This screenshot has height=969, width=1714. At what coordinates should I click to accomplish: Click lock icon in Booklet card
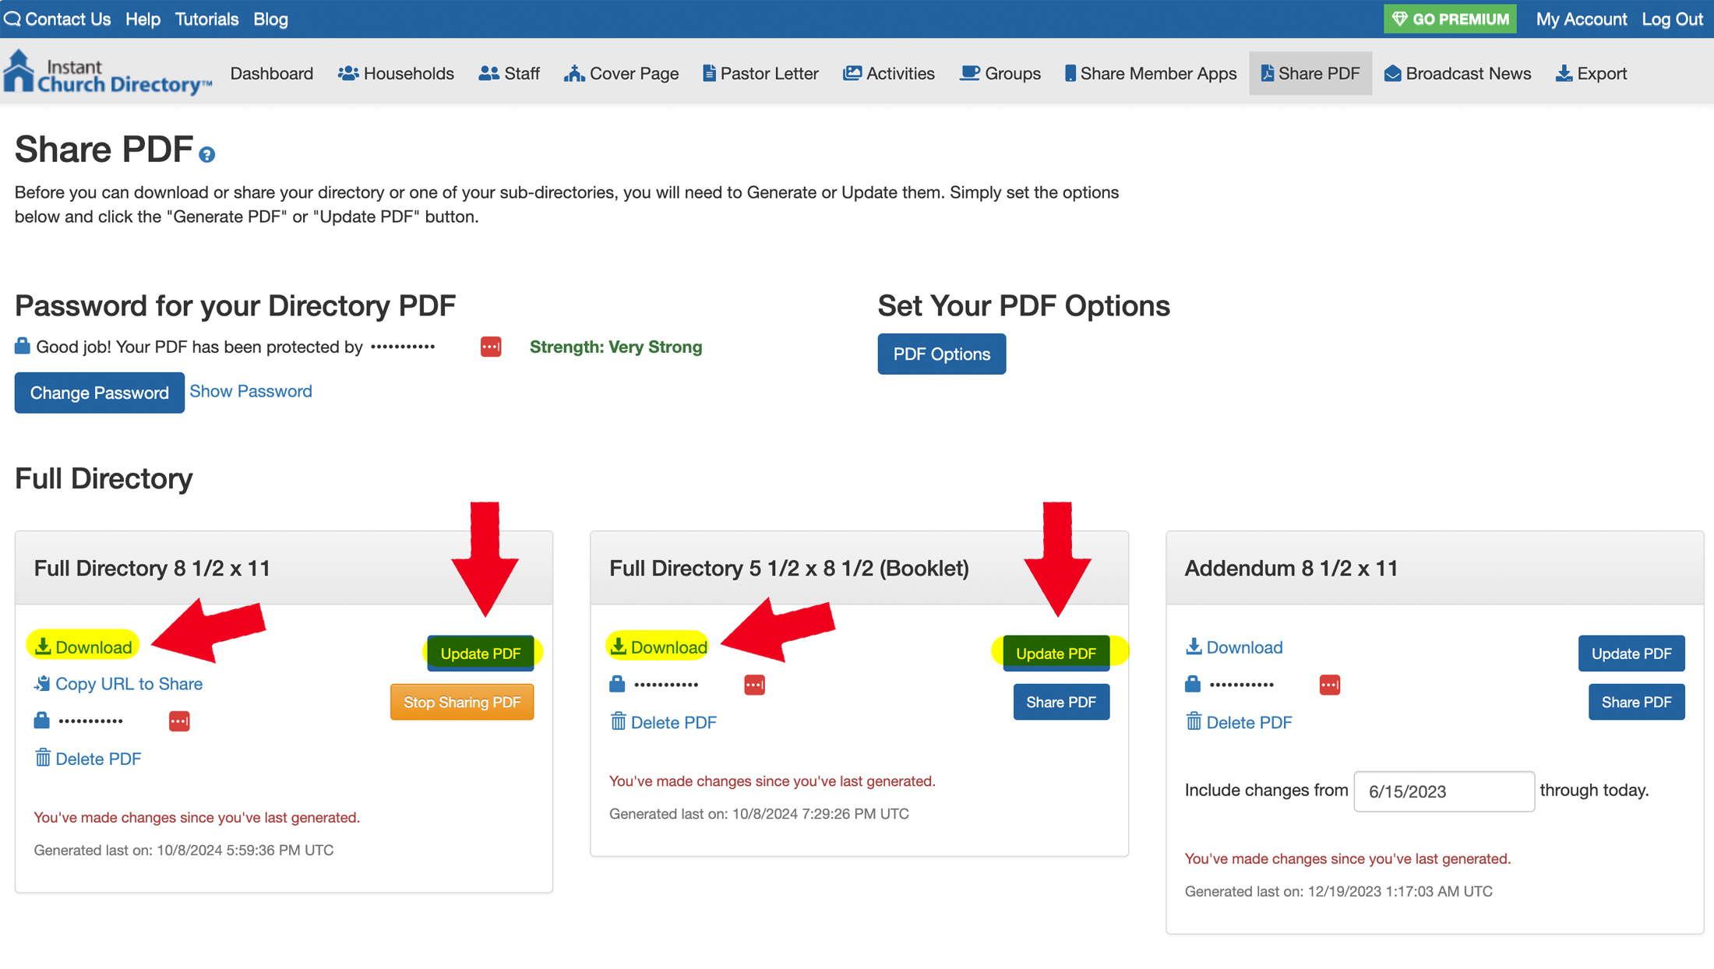pos(617,684)
